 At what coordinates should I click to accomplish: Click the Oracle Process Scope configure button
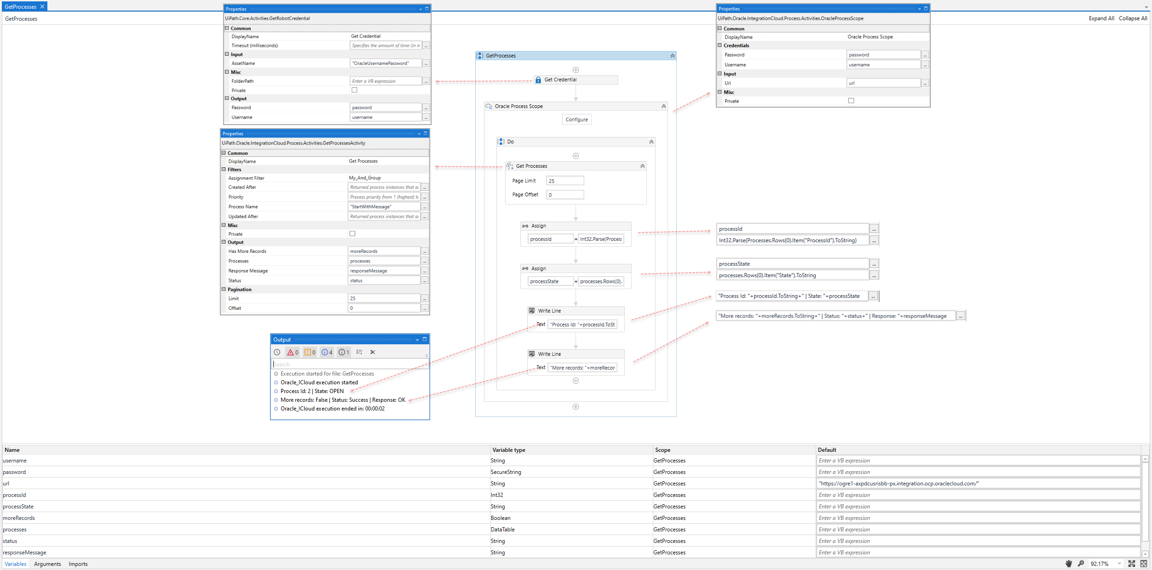[x=577, y=120]
